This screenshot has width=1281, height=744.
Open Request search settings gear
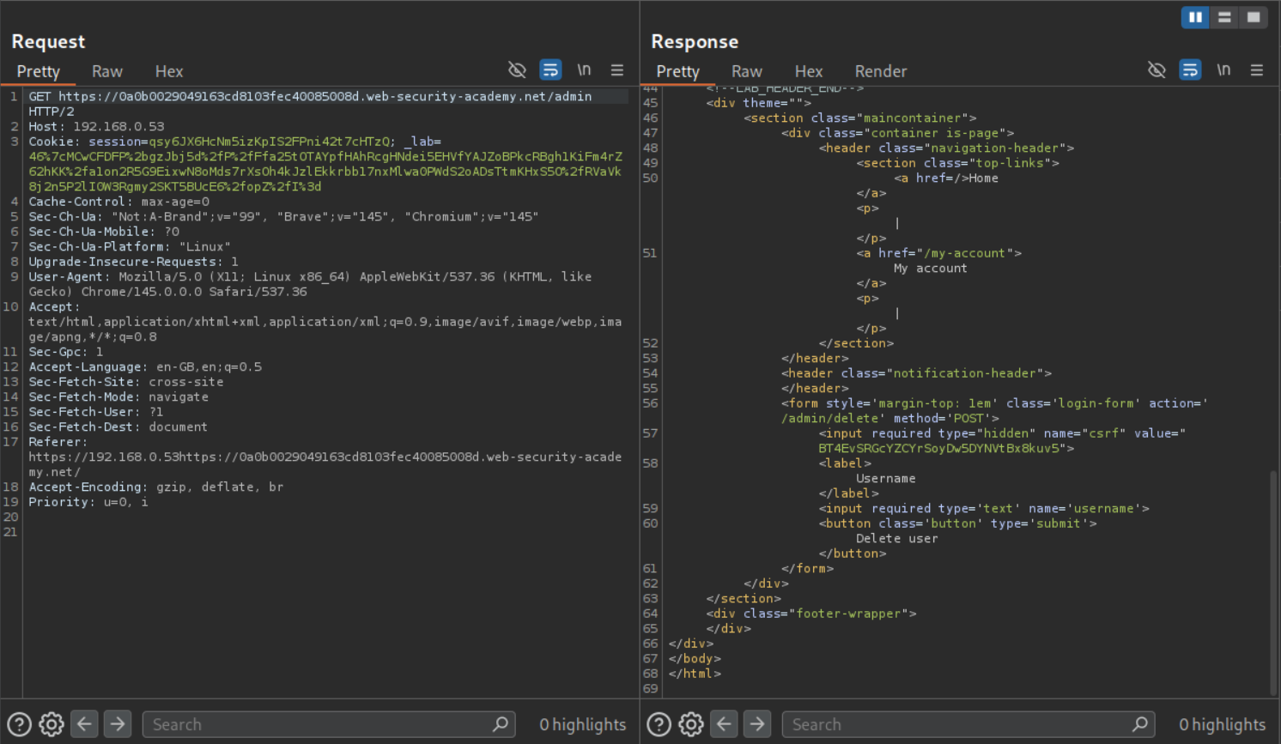point(52,724)
